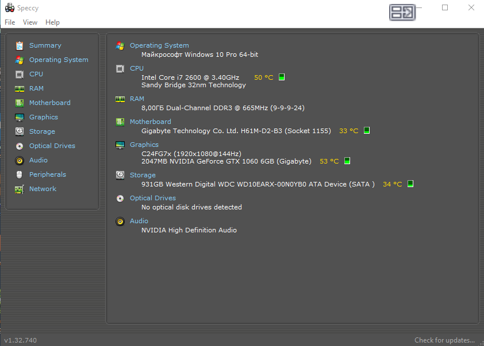Click the Storage heading link in summary

click(143, 175)
